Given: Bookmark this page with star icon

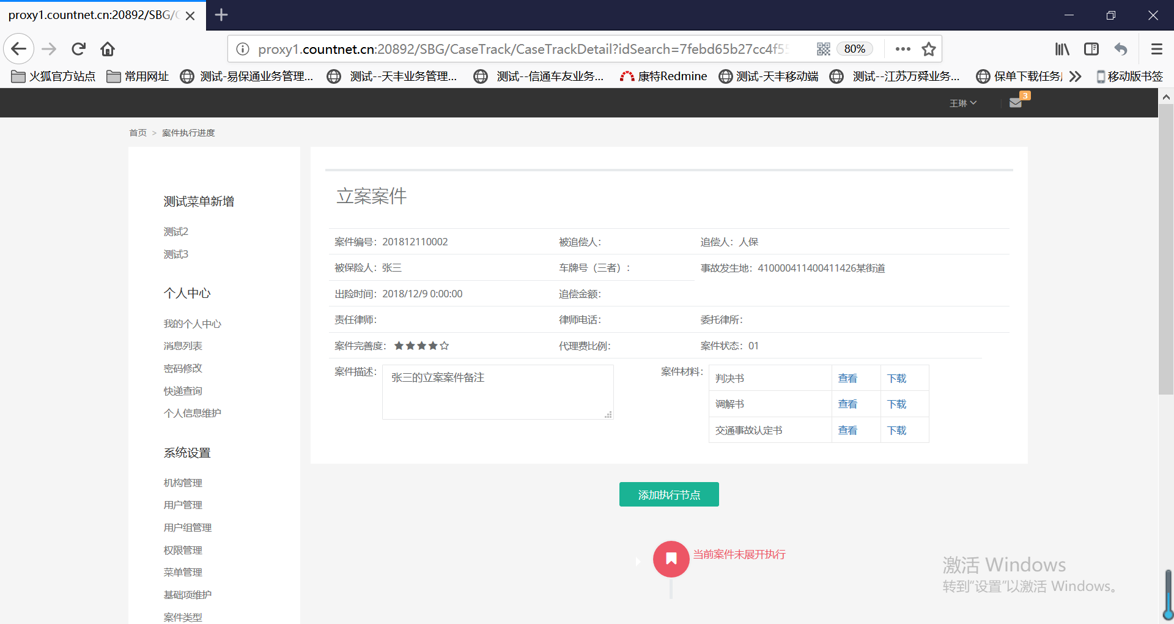Looking at the screenshot, I should coord(928,49).
